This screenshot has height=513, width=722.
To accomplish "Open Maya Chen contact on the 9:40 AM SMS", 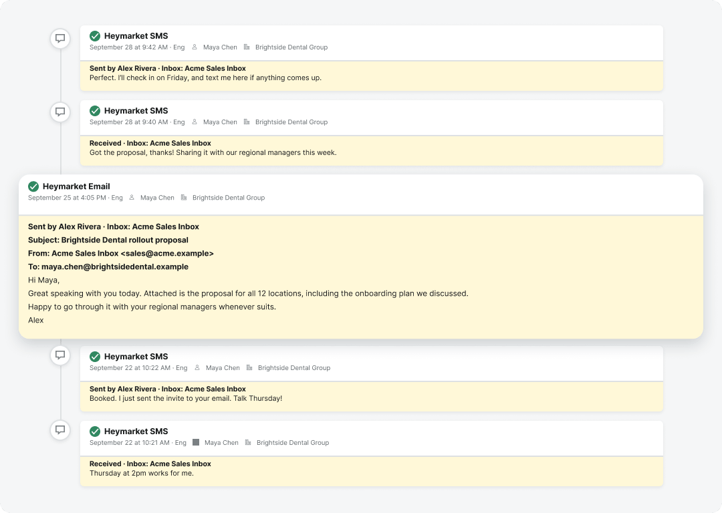I will pyautogui.click(x=220, y=122).
